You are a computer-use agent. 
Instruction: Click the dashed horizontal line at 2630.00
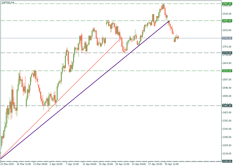[128, 71]
